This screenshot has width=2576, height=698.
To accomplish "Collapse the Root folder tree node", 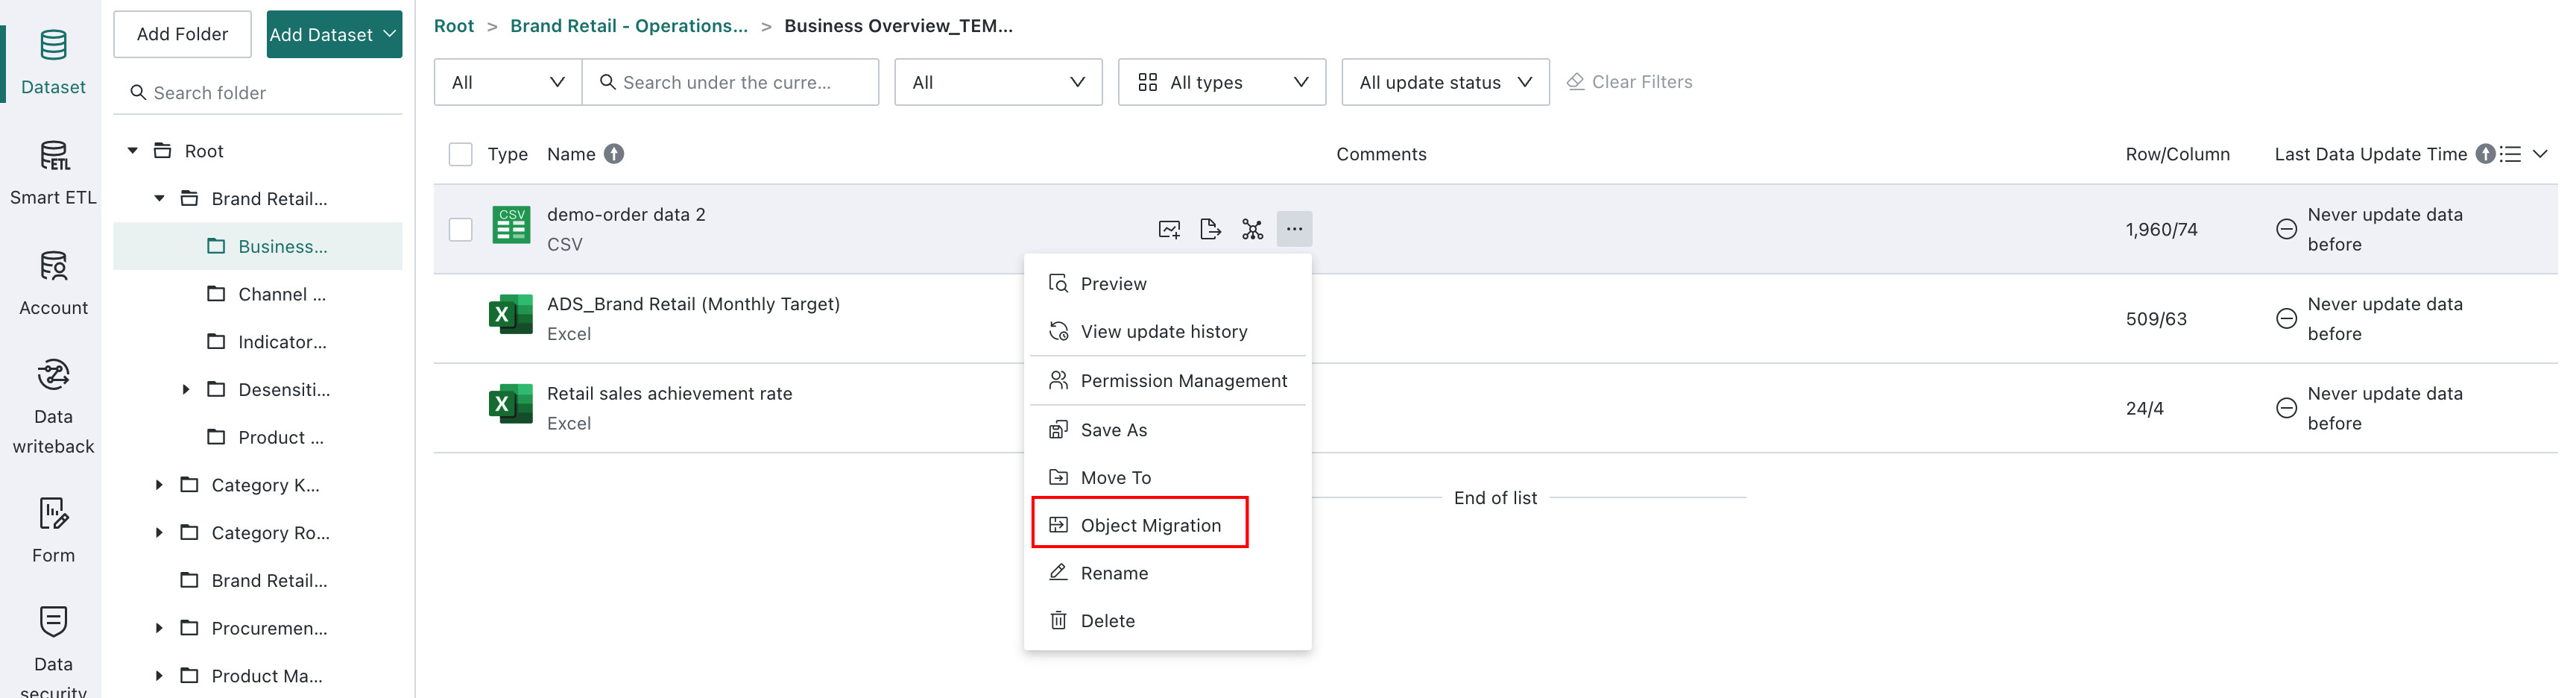I will [x=132, y=151].
